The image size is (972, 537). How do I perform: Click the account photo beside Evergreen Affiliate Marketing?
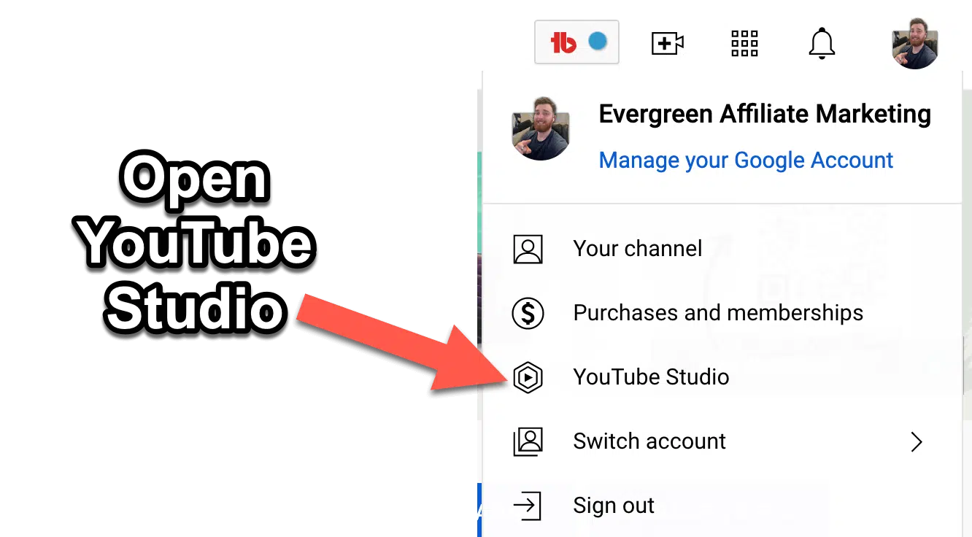[x=541, y=128]
